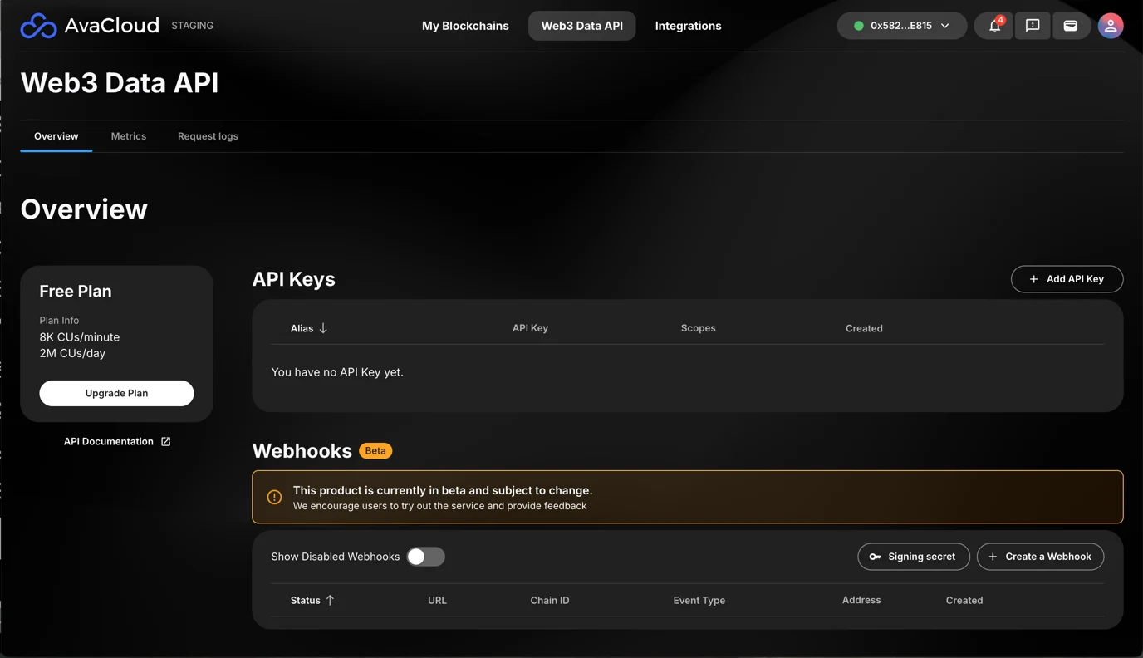Click the Beta badge next to Webhooks
Screen dimensions: 1143x658
pos(375,451)
